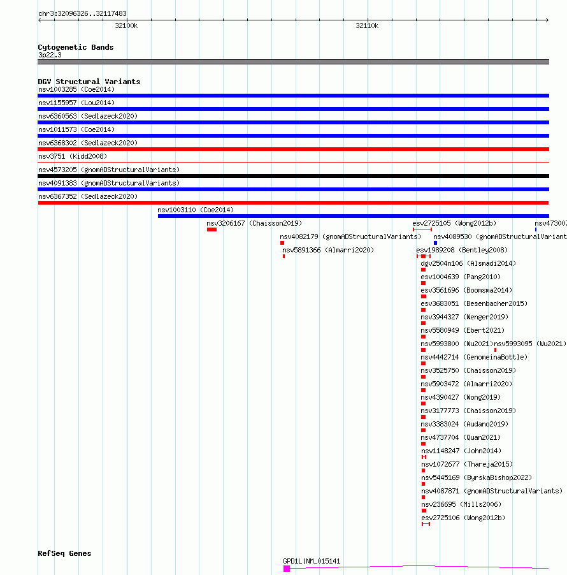The image size is (567, 575).
Task: Click the Cytogenetic Bands track heading
Action: point(76,47)
